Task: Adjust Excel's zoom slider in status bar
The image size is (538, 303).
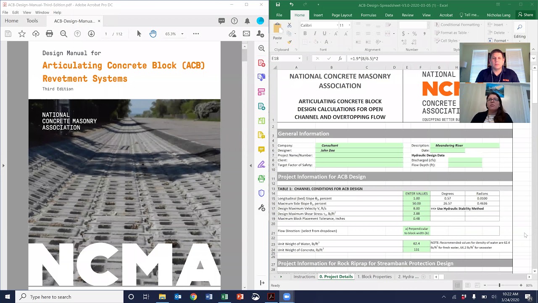Action: point(499,285)
